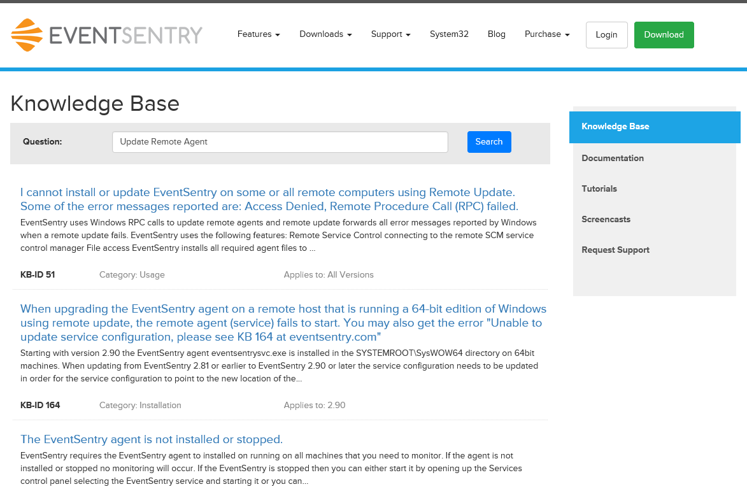Image resolution: width=747 pixels, height=489 pixels.
Task: Open Tutorials from the sidebar
Action: point(599,188)
